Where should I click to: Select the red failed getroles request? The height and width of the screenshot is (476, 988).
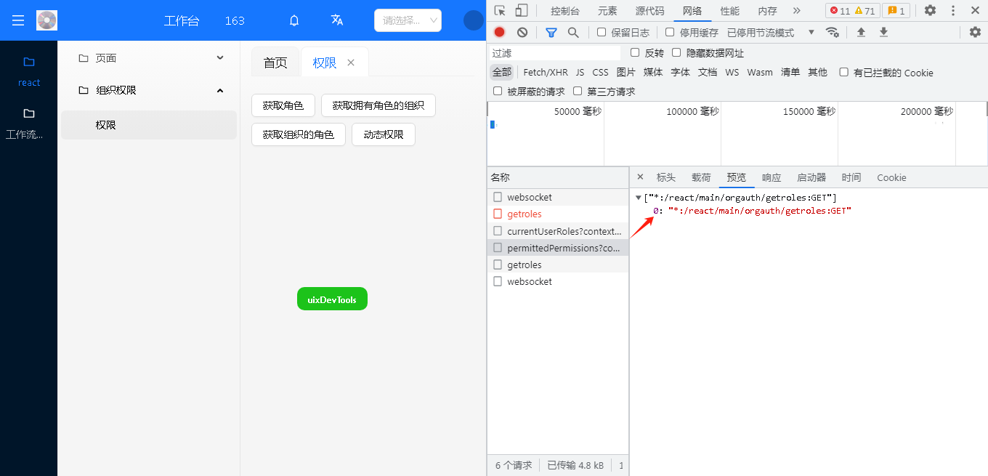click(558, 214)
